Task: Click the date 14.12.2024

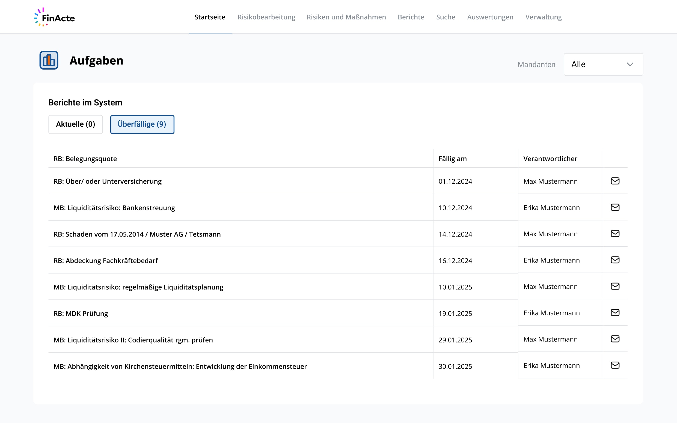Action: [x=455, y=234]
